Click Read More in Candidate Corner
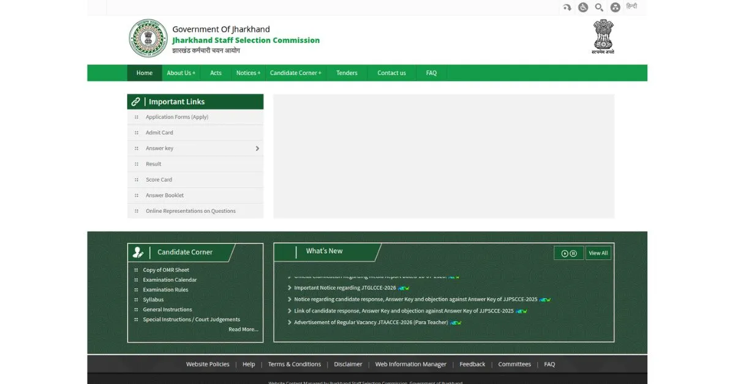The height and width of the screenshot is (384, 735). coord(243,330)
